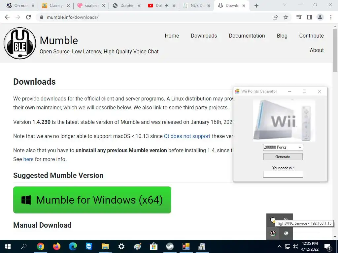Reload the mumble.info page

[x=28, y=17]
